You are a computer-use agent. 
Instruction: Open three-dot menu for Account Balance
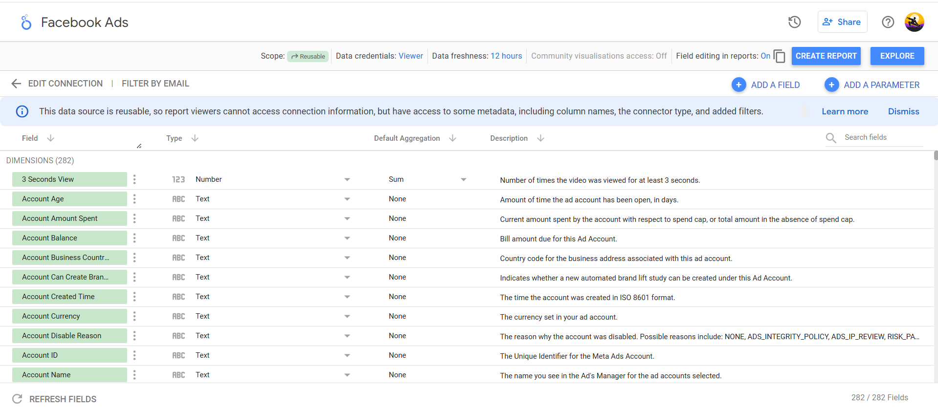pyautogui.click(x=134, y=238)
